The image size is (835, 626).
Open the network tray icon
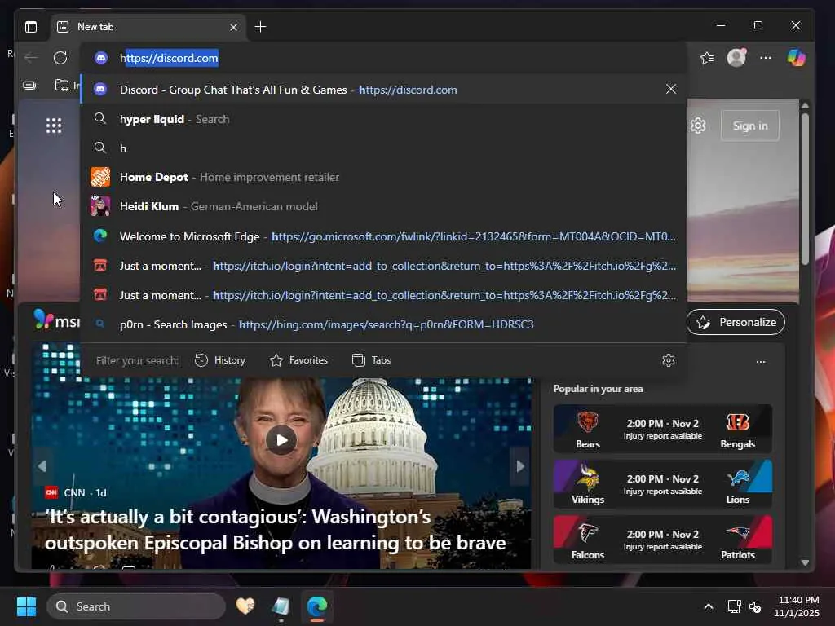coord(735,606)
